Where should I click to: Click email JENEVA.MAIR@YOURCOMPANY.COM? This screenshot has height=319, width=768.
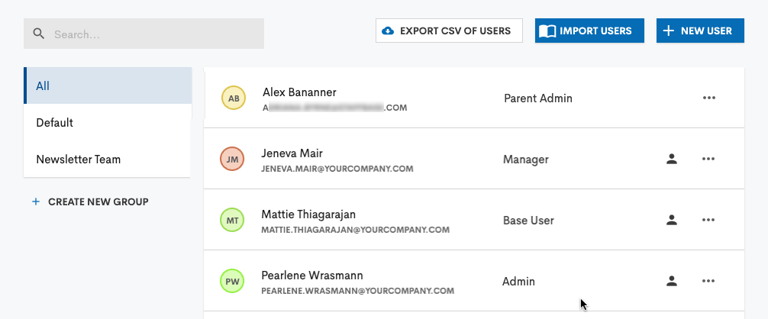[x=337, y=169]
